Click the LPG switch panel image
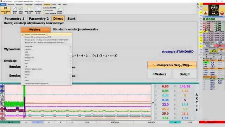This screenshot has height=127, width=225. [x=214, y=10]
